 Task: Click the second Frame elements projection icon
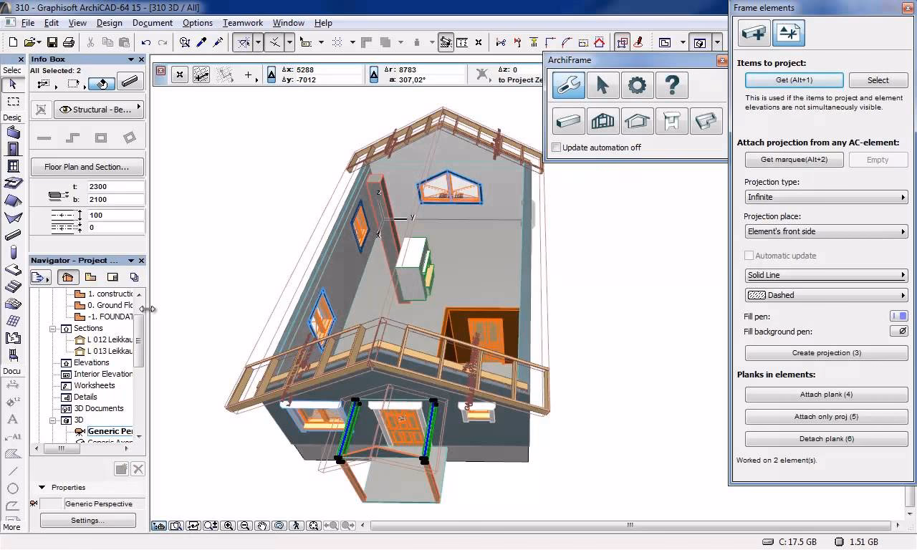[x=788, y=33]
